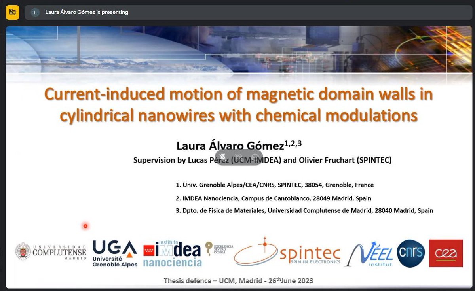
Task: Turn off tiled view with the yellow toggle
Action: tap(13, 12)
